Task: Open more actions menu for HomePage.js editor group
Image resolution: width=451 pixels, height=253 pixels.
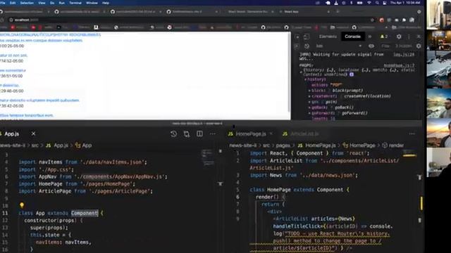Action: pos(412,134)
